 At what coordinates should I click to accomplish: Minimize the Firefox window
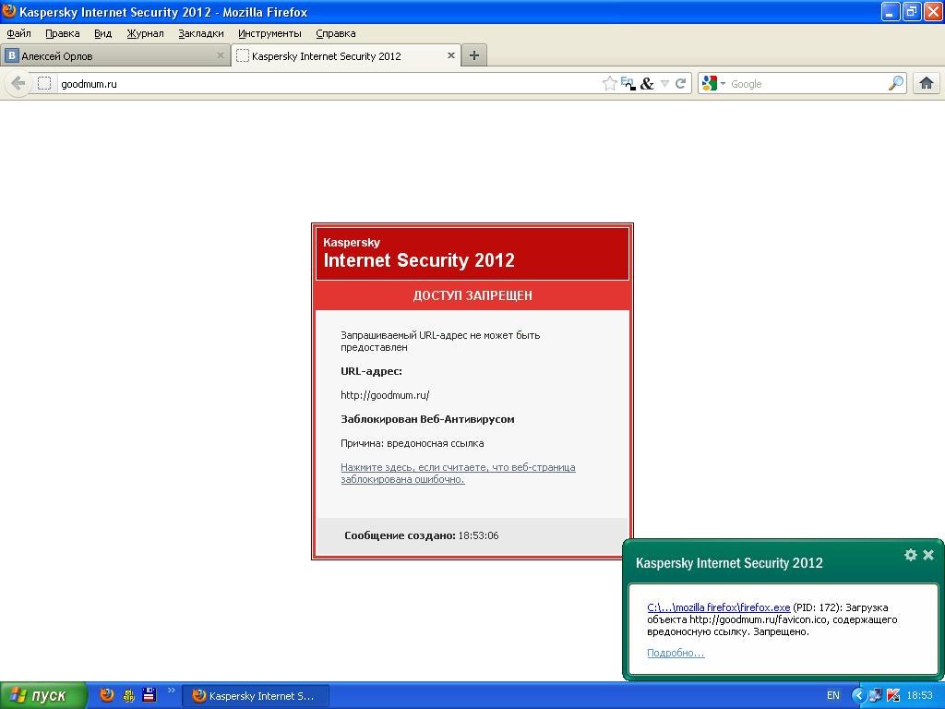[891, 11]
